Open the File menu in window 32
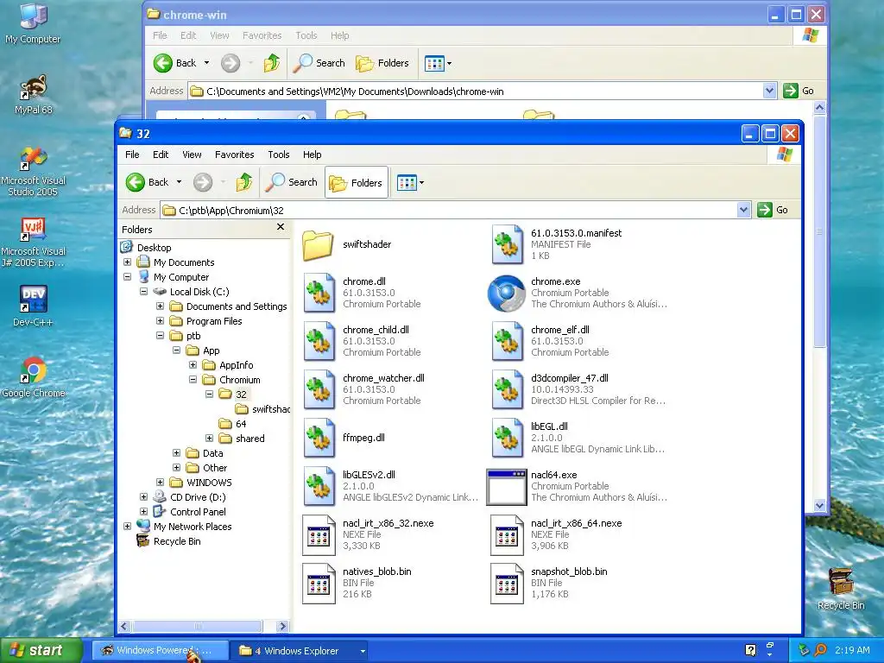 pos(132,155)
